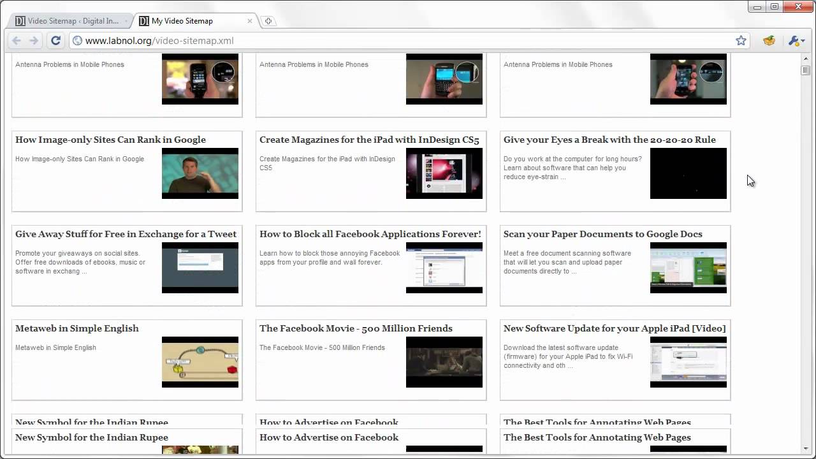Click left Antenna Problems video thumbnail
The width and height of the screenshot is (816, 459).
200,79
